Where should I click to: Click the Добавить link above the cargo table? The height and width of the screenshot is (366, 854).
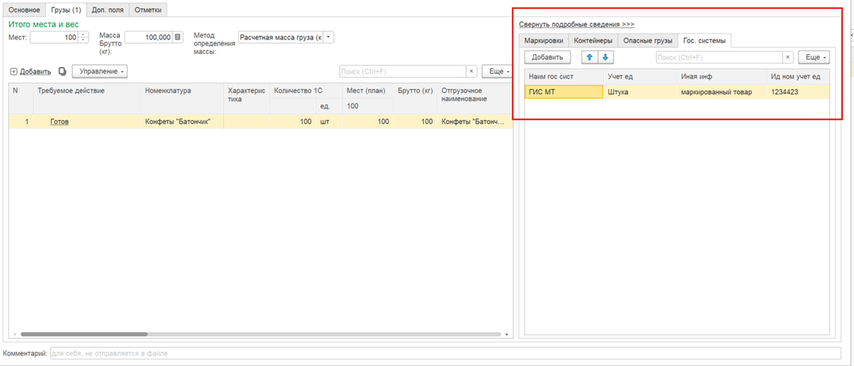(35, 72)
